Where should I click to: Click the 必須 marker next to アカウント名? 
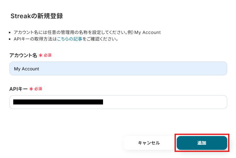tap(47, 55)
